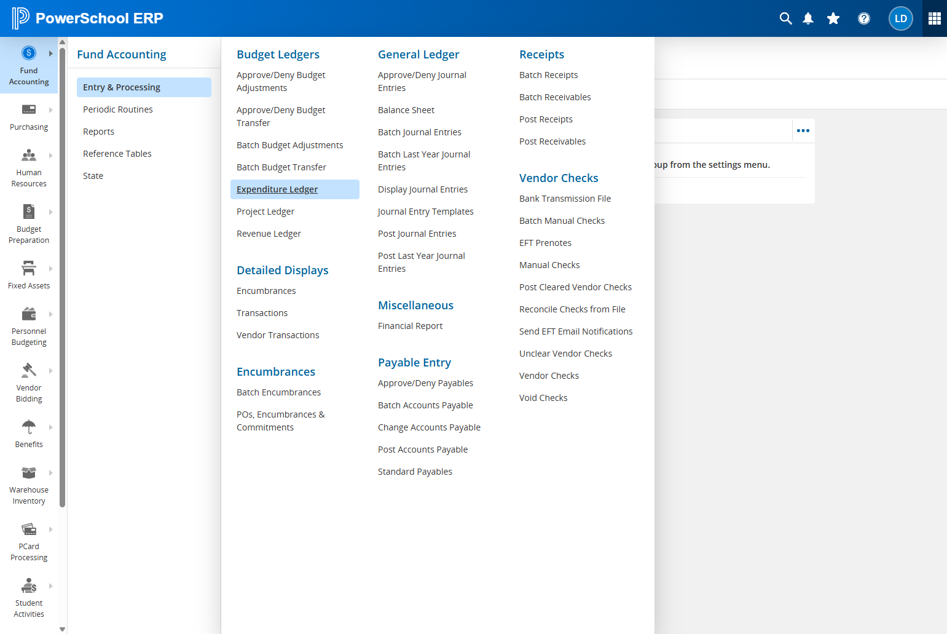
Task: Expand the Budget Preparation submenu arrow
Action: coord(51,212)
